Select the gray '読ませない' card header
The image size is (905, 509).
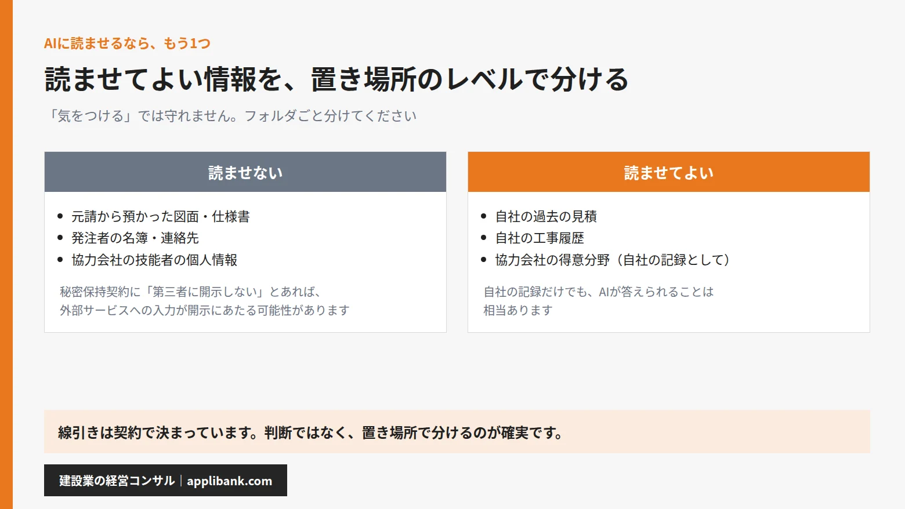(x=245, y=172)
